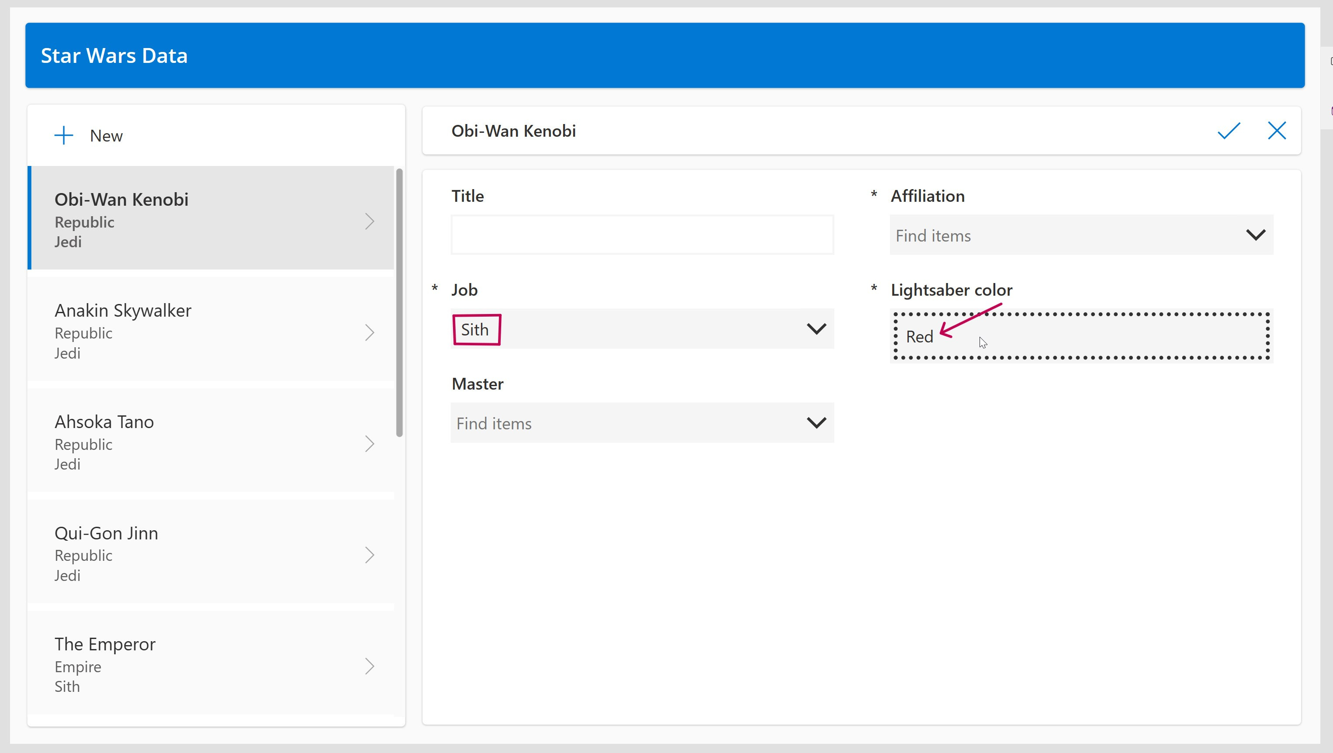
Task: Click the checkmark save icon
Action: (x=1229, y=131)
